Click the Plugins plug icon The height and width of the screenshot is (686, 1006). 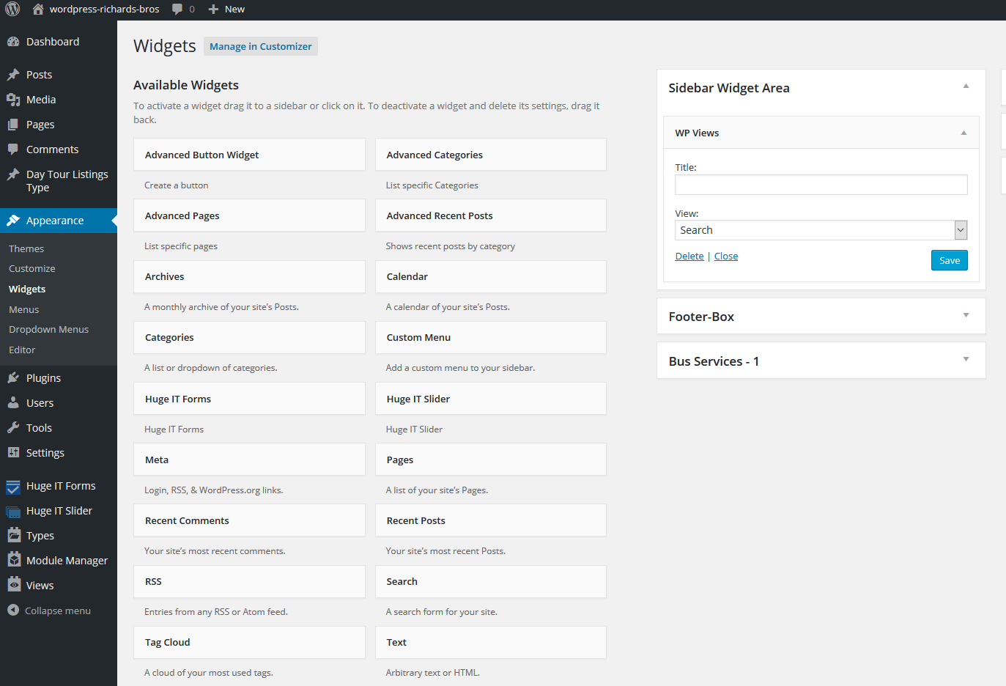[x=13, y=378]
